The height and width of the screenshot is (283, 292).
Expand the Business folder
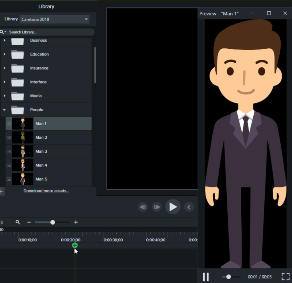[4, 40]
